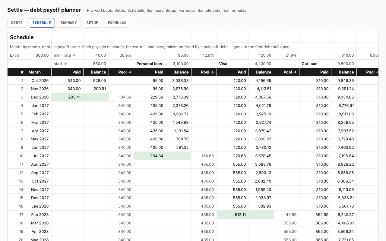Viewport: 386px width, 241px height.
Task: Click the "start →" label cell
Action: pyautogui.click(x=68, y=64)
